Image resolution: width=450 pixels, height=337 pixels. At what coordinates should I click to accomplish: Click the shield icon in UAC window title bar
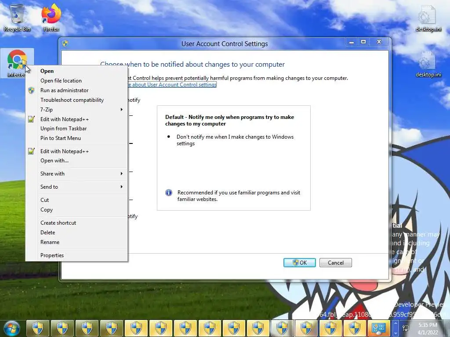tap(65, 43)
